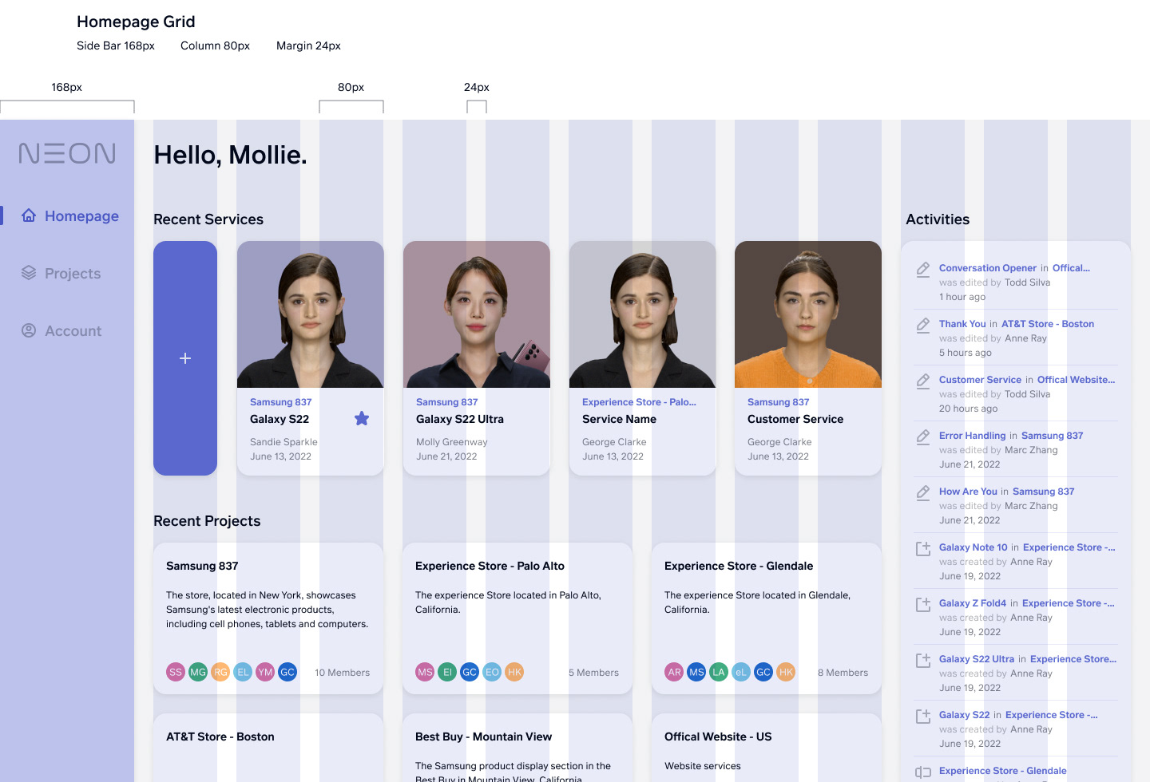
Task: Open the Customer Service card thumbnail
Action: point(808,314)
